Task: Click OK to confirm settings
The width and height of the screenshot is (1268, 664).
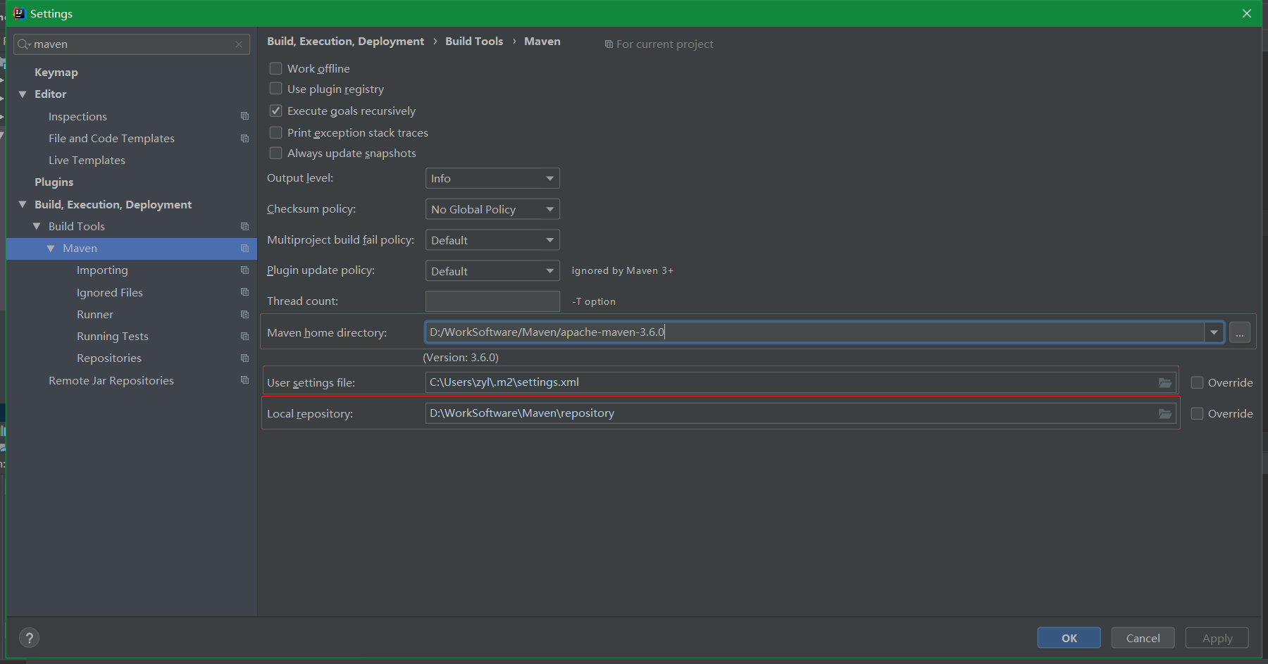Action: pyautogui.click(x=1069, y=638)
